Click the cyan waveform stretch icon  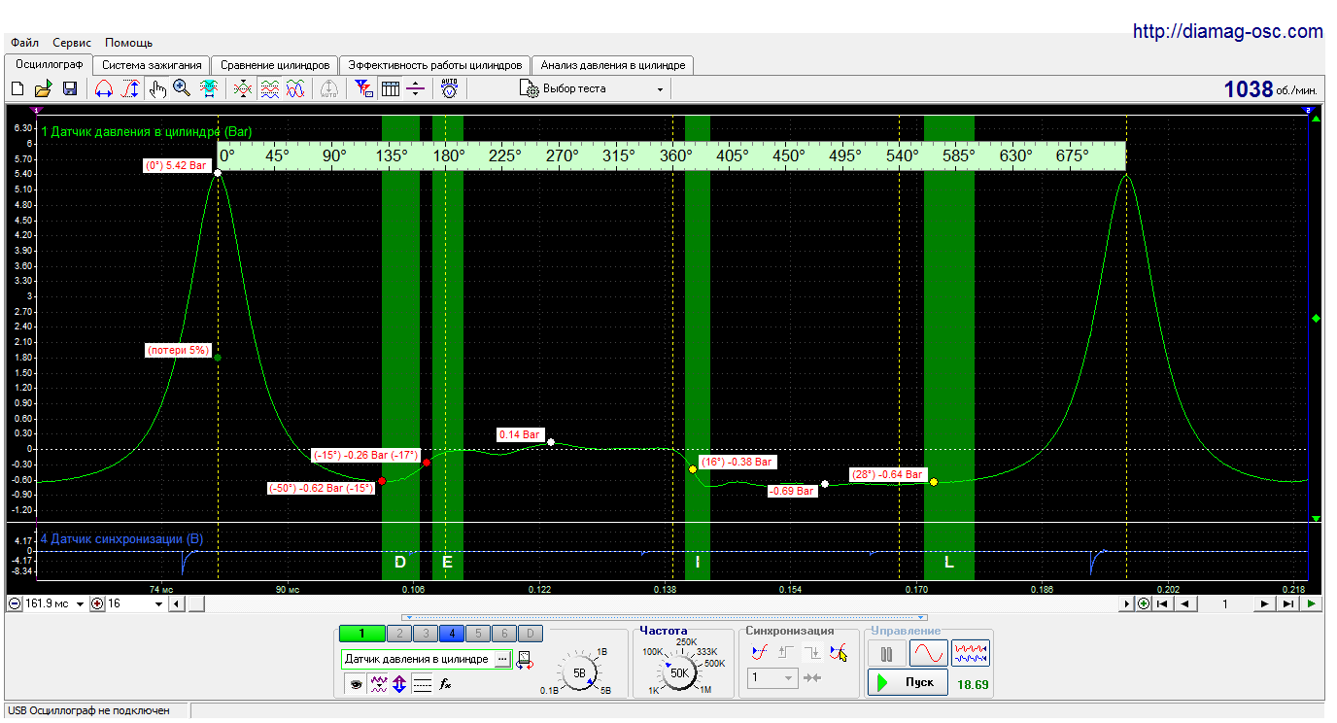coord(208,88)
